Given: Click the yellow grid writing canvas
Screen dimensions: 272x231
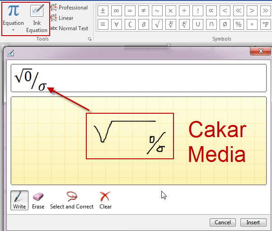Looking at the screenshot, I should tap(139, 141).
